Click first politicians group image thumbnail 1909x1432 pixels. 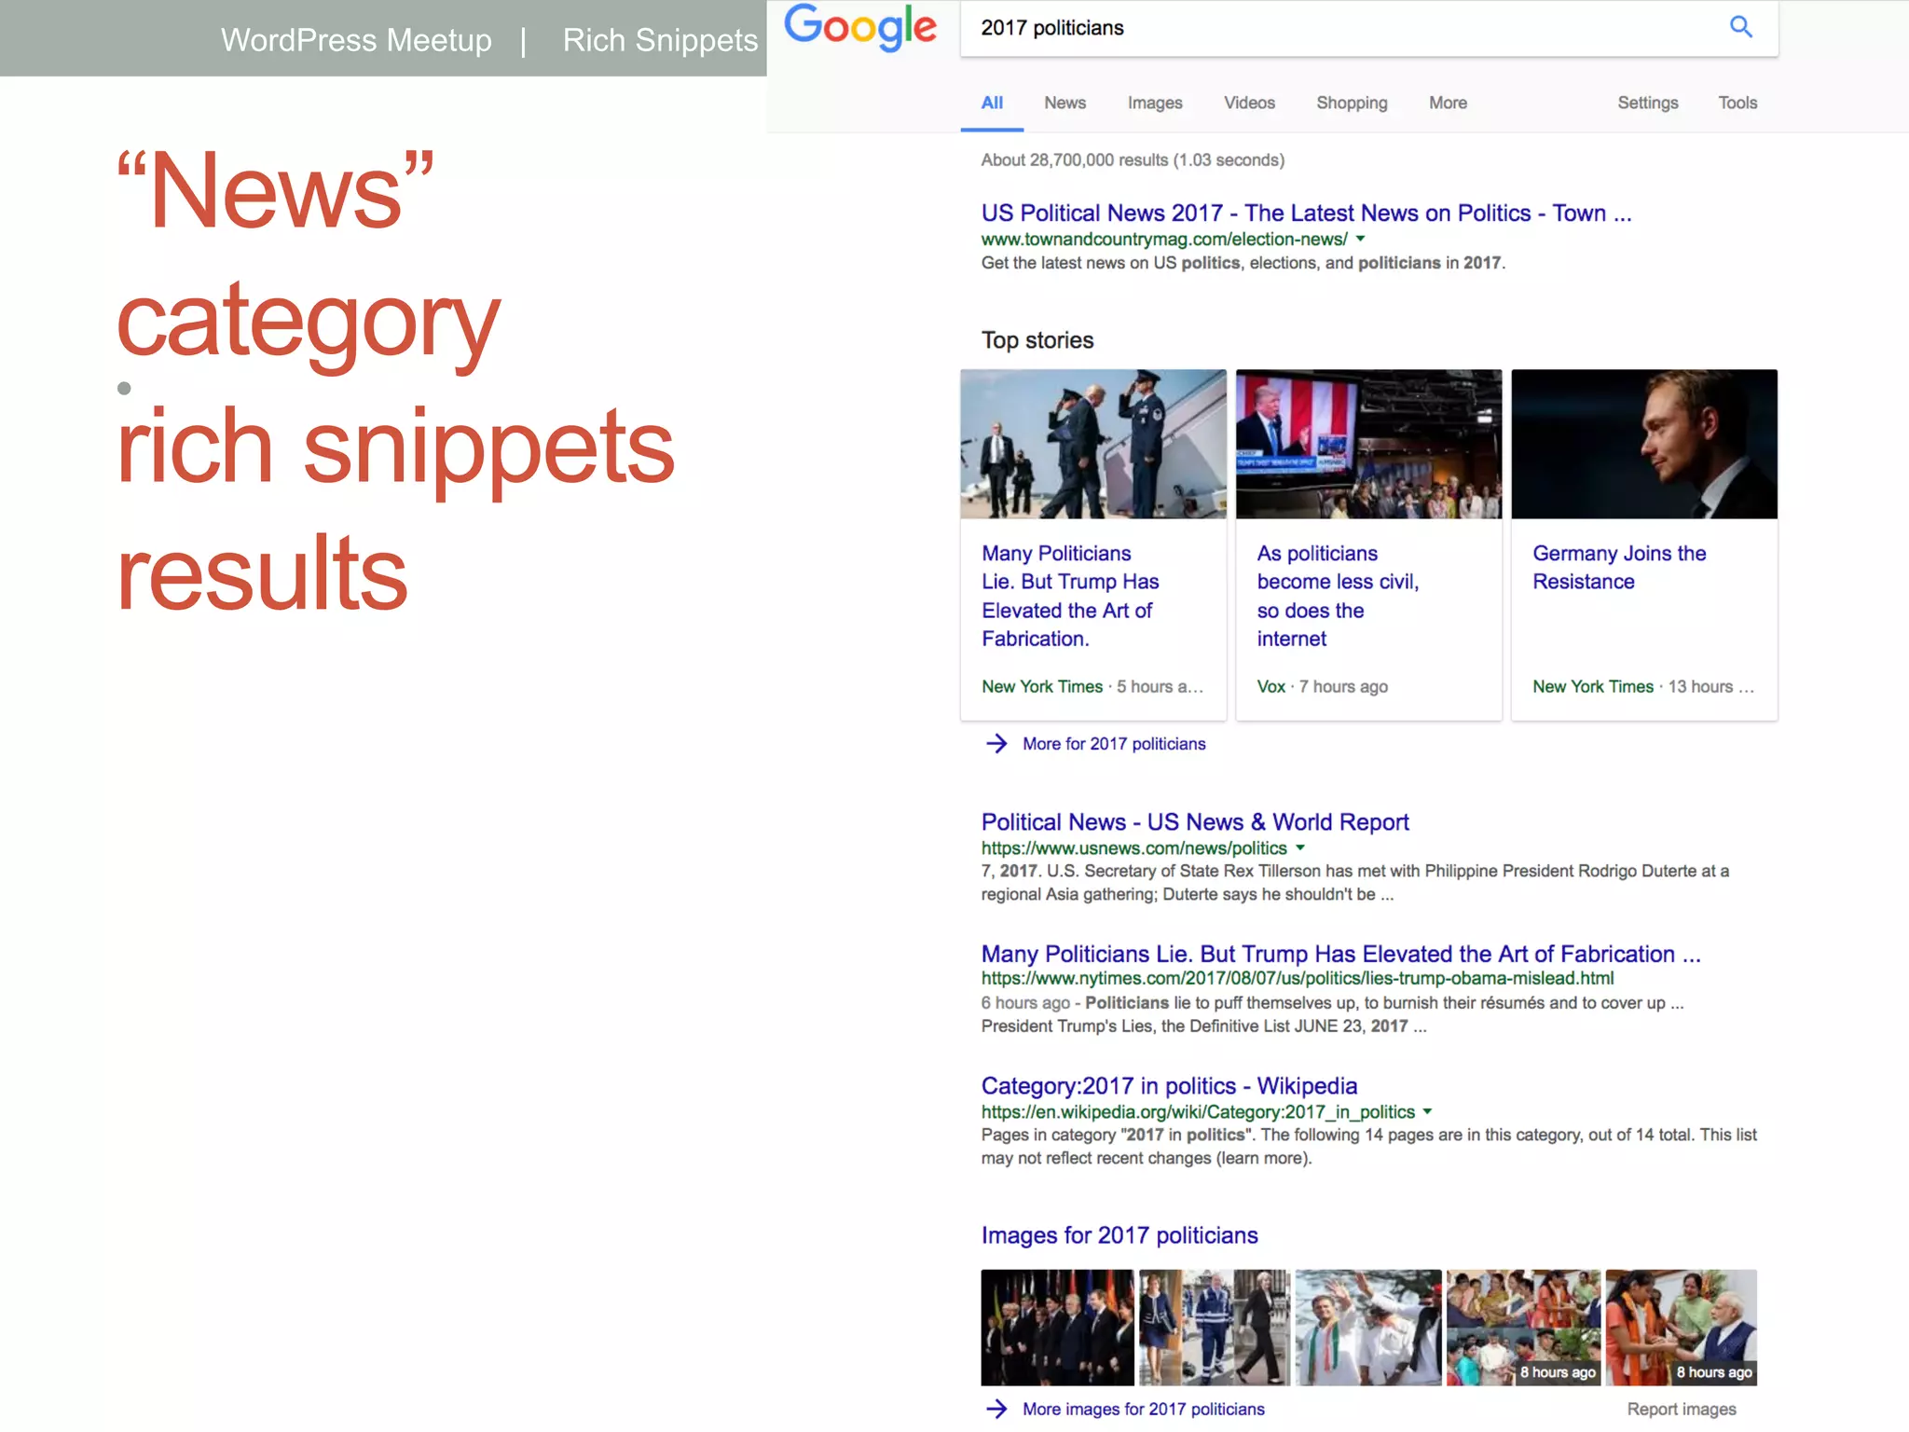pos(1057,1327)
